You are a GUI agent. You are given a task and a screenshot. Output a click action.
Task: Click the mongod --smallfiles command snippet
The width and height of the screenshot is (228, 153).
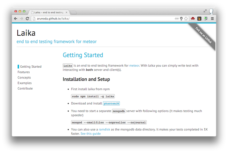[109, 122]
